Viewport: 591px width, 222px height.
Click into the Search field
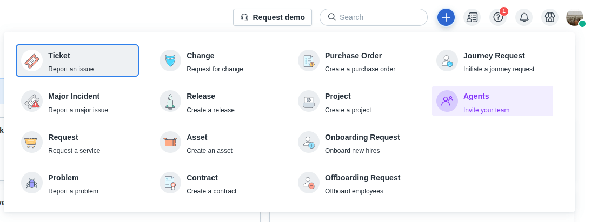pos(378,17)
